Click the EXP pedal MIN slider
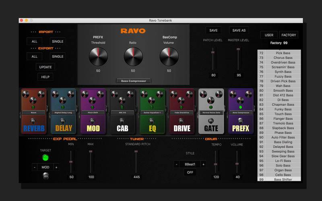The height and width of the screenshot is (201, 322). [71, 162]
